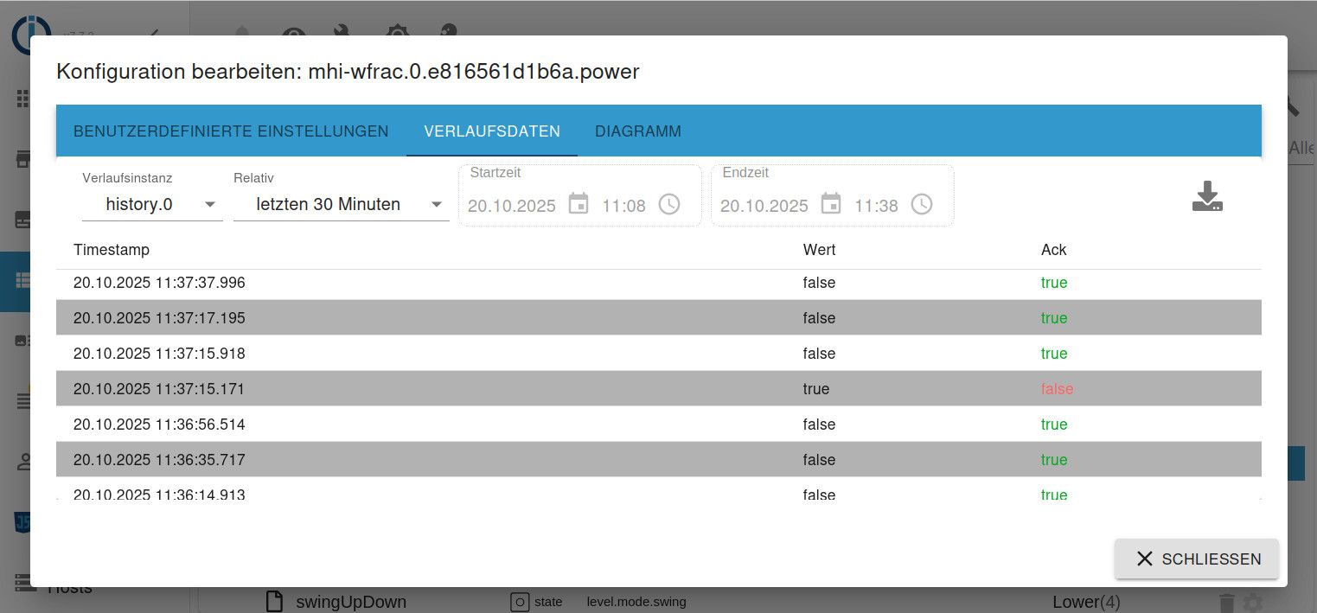Click the file icon beside swingUpDown
The width and height of the screenshot is (1317, 613).
click(274, 601)
